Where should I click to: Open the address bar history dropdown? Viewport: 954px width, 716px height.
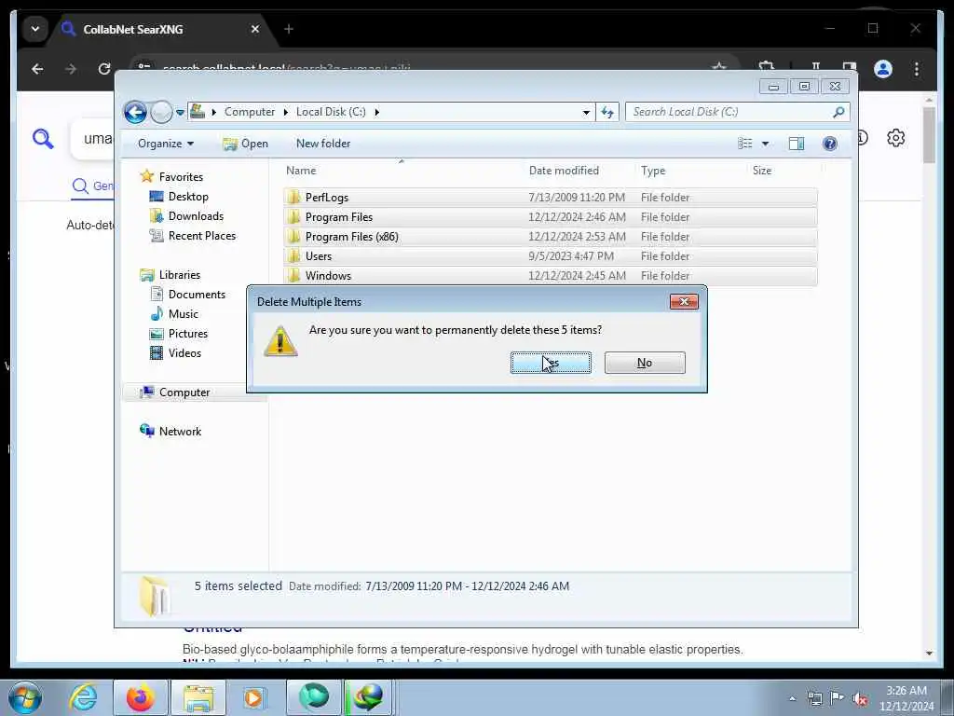(586, 112)
